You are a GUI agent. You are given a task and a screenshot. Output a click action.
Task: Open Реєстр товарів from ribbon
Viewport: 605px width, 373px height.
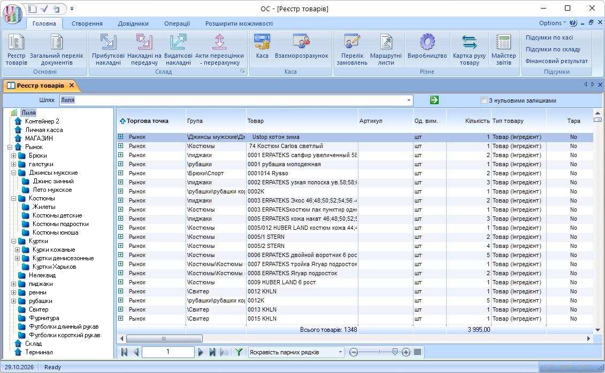(x=17, y=50)
